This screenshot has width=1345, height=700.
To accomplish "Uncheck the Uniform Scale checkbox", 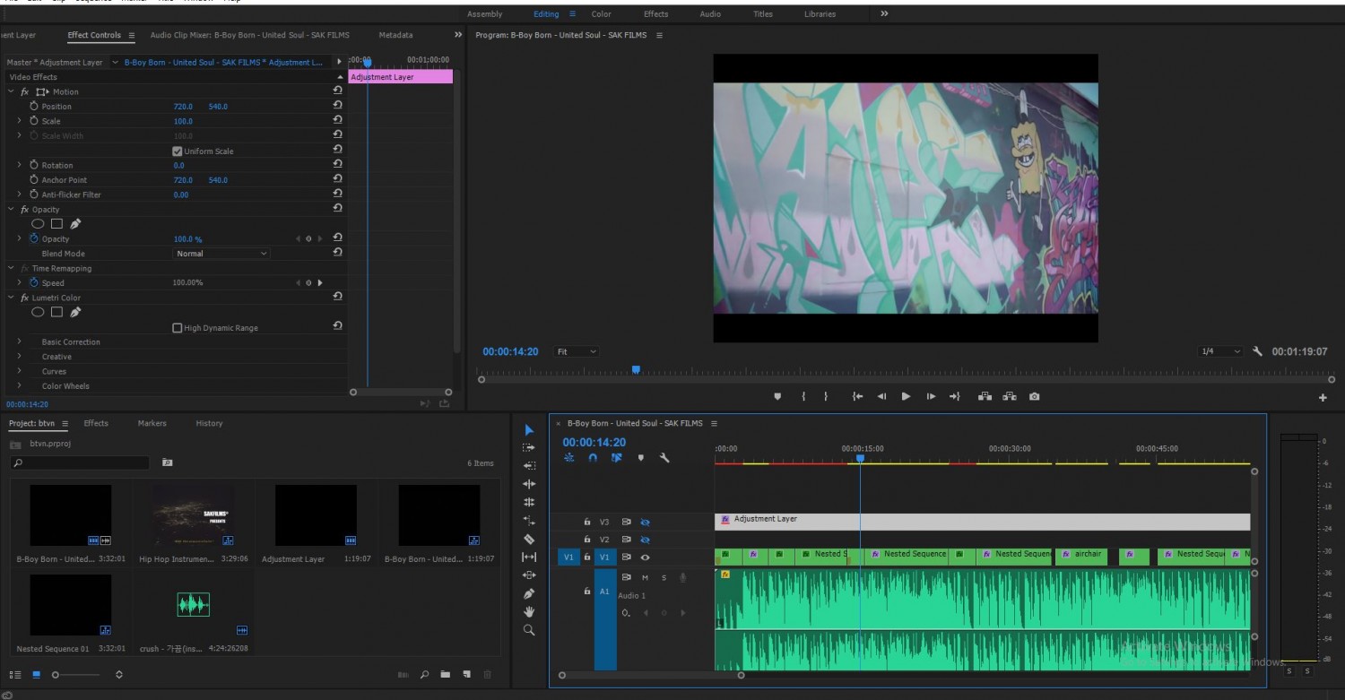I will tap(177, 151).
